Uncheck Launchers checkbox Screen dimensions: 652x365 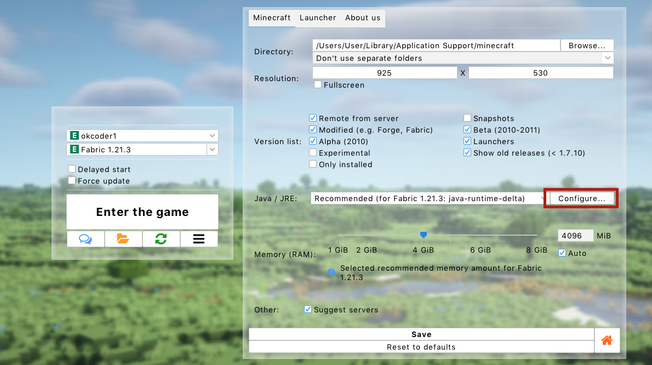pos(467,141)
